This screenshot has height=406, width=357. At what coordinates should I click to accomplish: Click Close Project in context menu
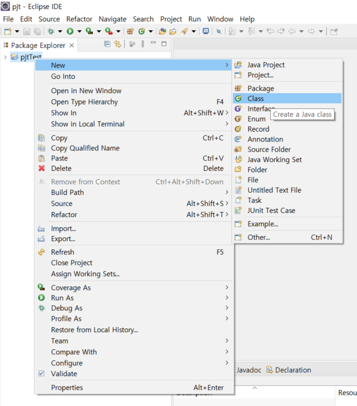[x=133, y=263]
